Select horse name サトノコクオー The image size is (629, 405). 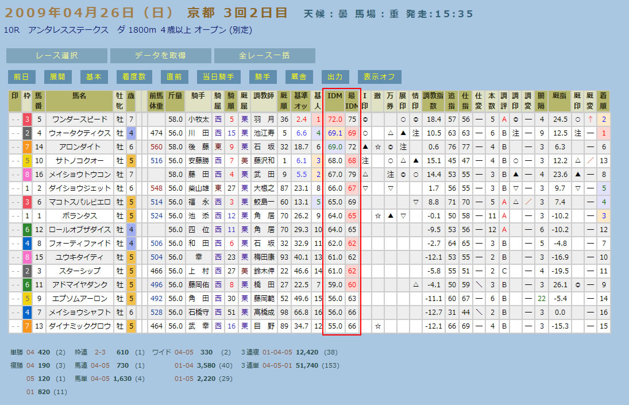[79, 161]
